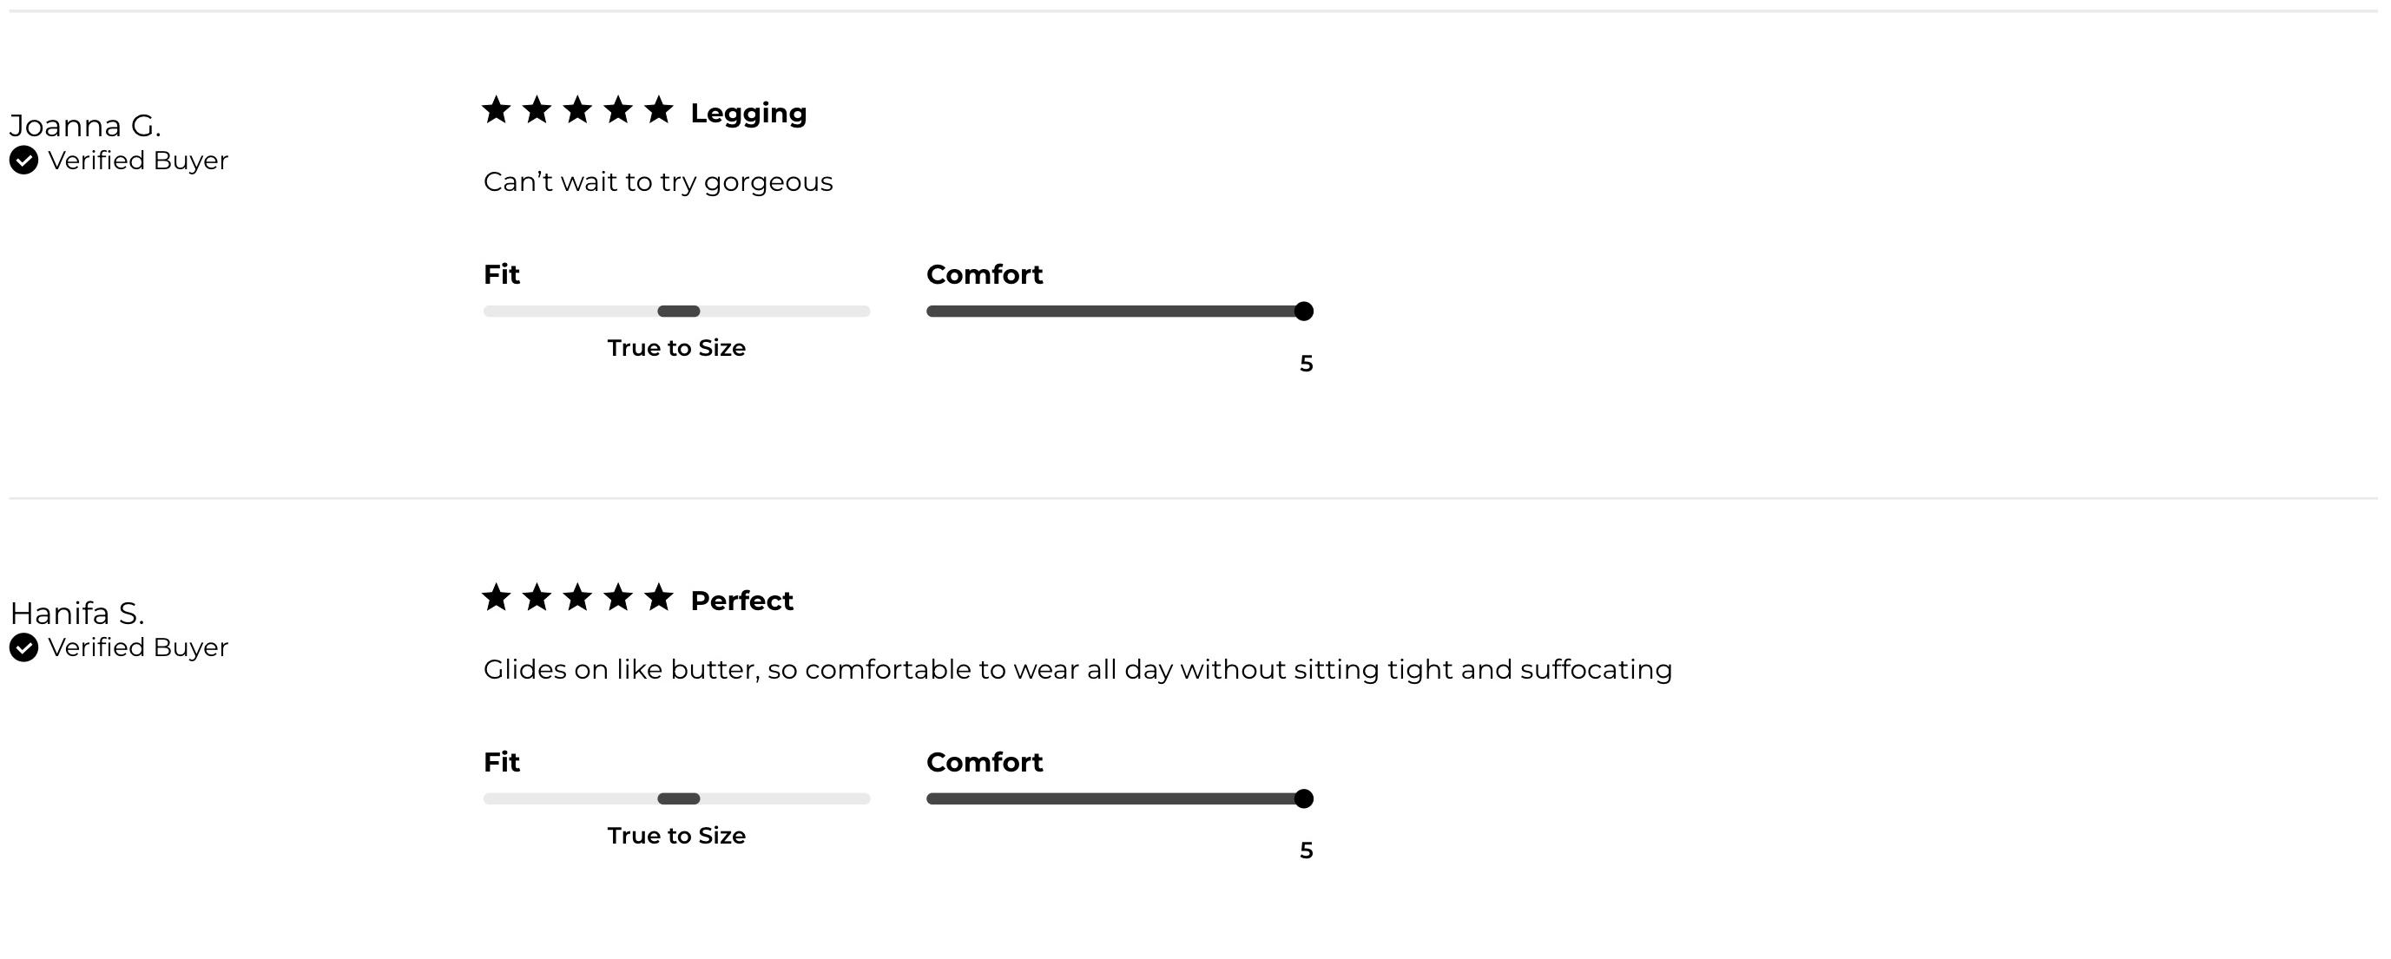This screenshot has width=2391, height=959.
Task: Click the first star in Joanna's Legging review
Action: [x=497, y=110]
